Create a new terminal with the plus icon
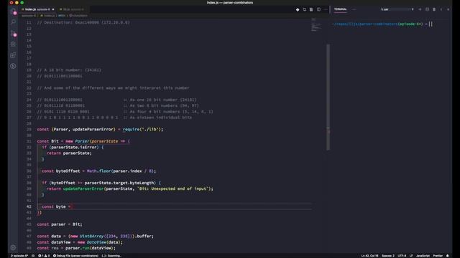The height and width of the screenshot is (258, 460). click(x=420, y=9)
